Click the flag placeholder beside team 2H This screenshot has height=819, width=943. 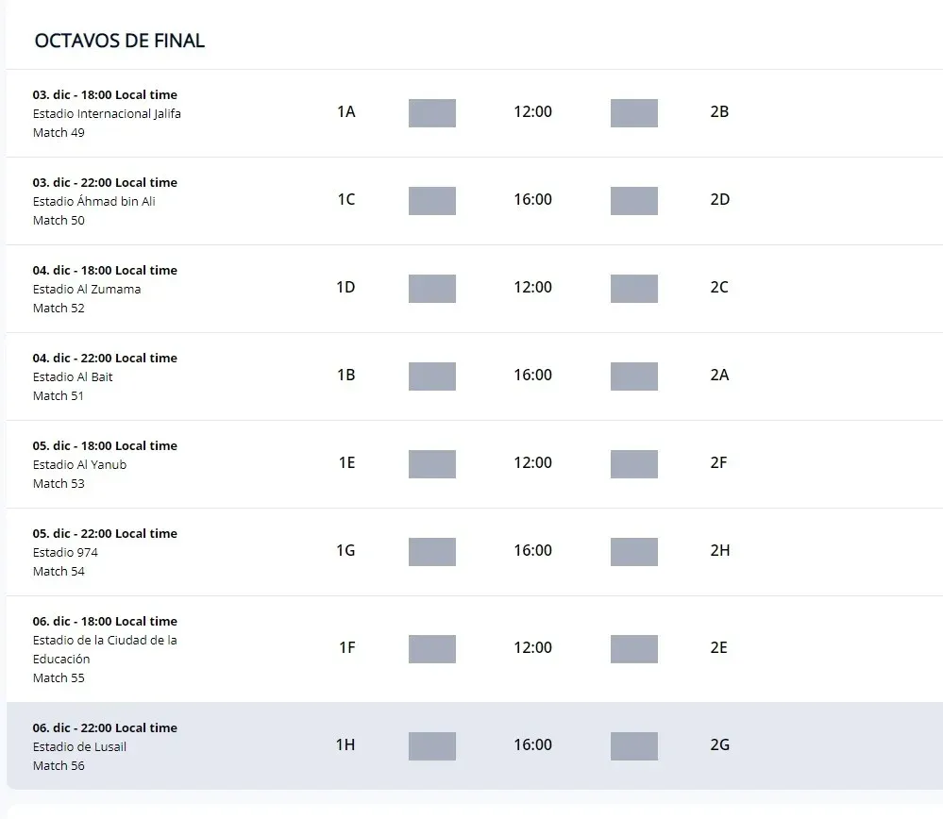pyautogui.click(x=634, y=552)
